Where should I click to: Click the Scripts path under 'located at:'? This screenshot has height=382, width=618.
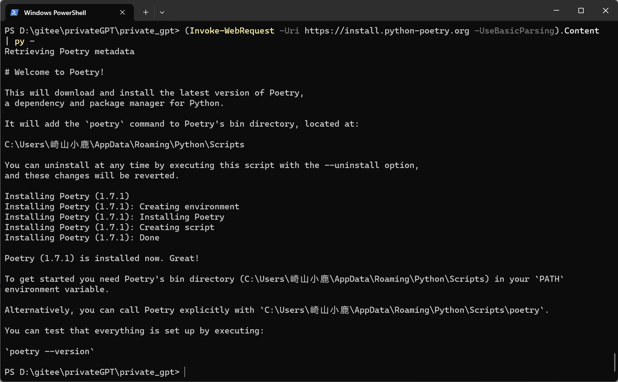[x=125, y=144]
